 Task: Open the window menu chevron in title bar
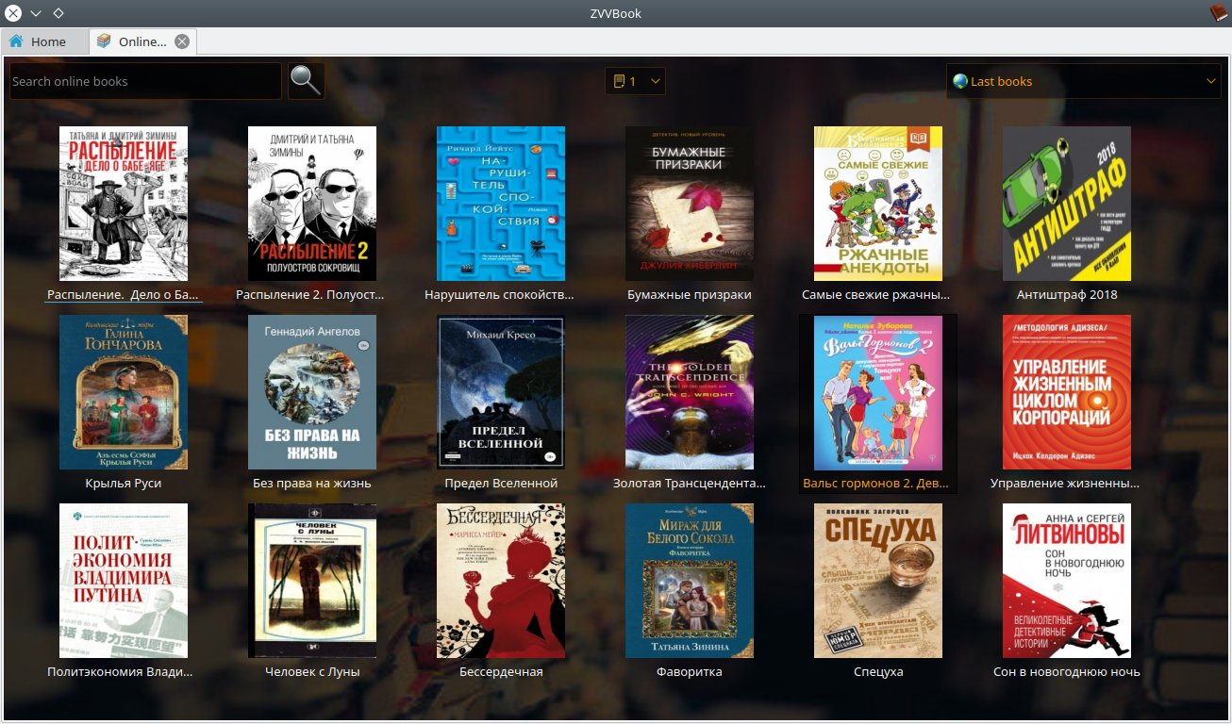pos(36,13)
